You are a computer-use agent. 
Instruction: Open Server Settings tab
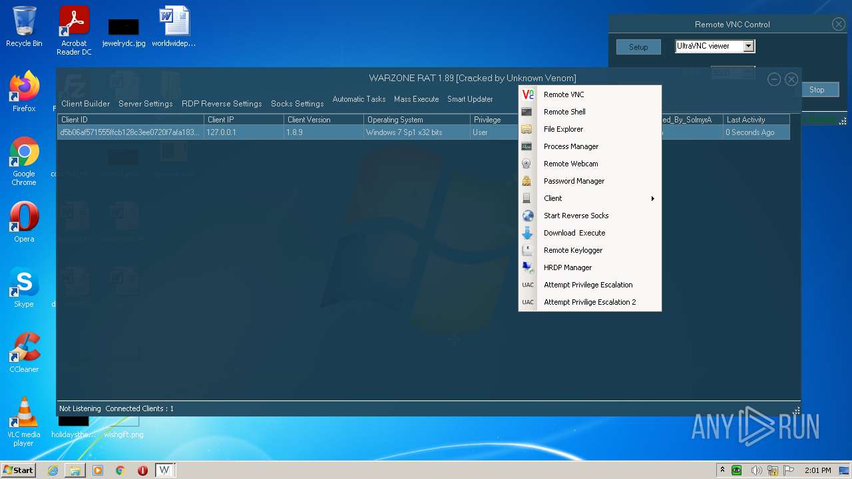click(146, 104)
